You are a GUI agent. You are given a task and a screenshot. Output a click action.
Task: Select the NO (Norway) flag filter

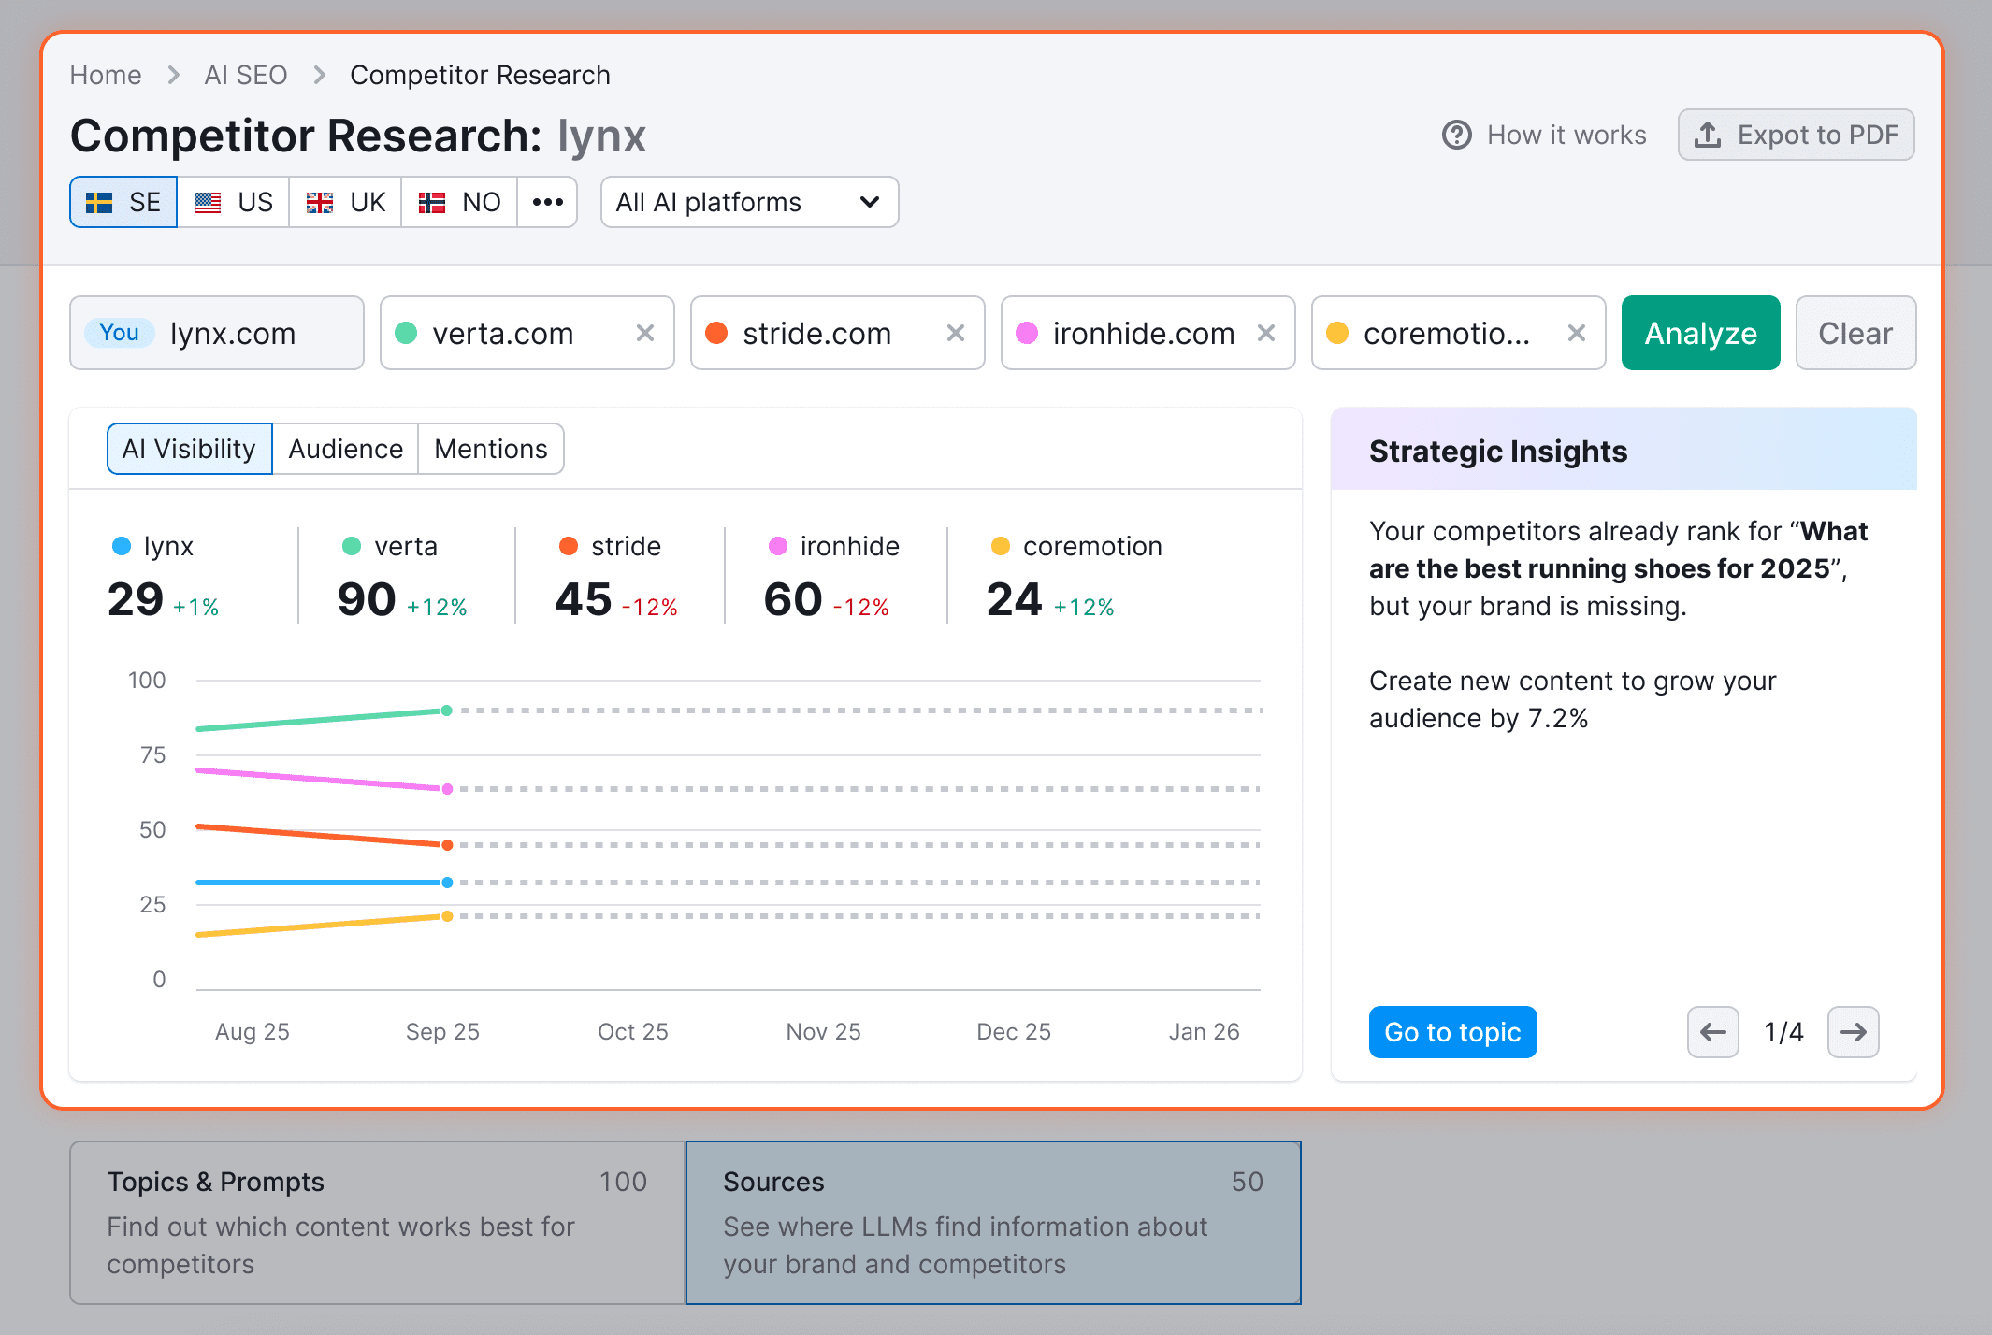pyautogui.click(x=459, y=202)
